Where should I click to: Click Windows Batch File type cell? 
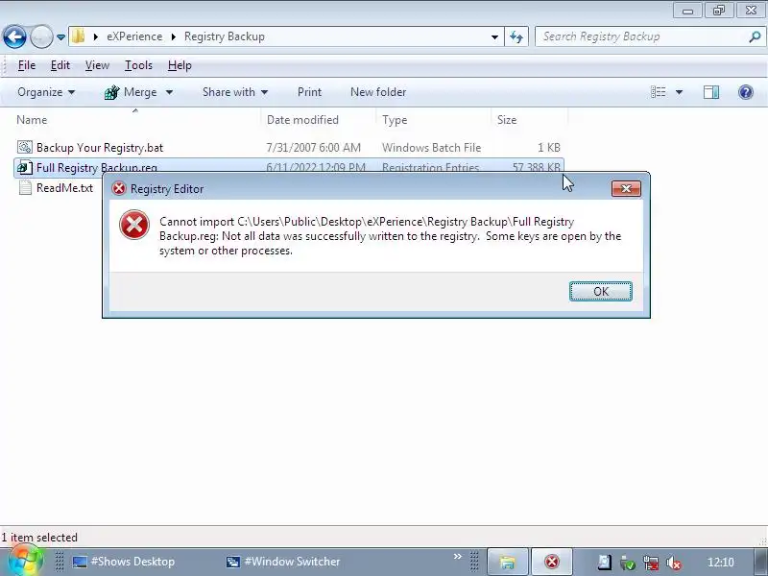[x=431, y=148]
